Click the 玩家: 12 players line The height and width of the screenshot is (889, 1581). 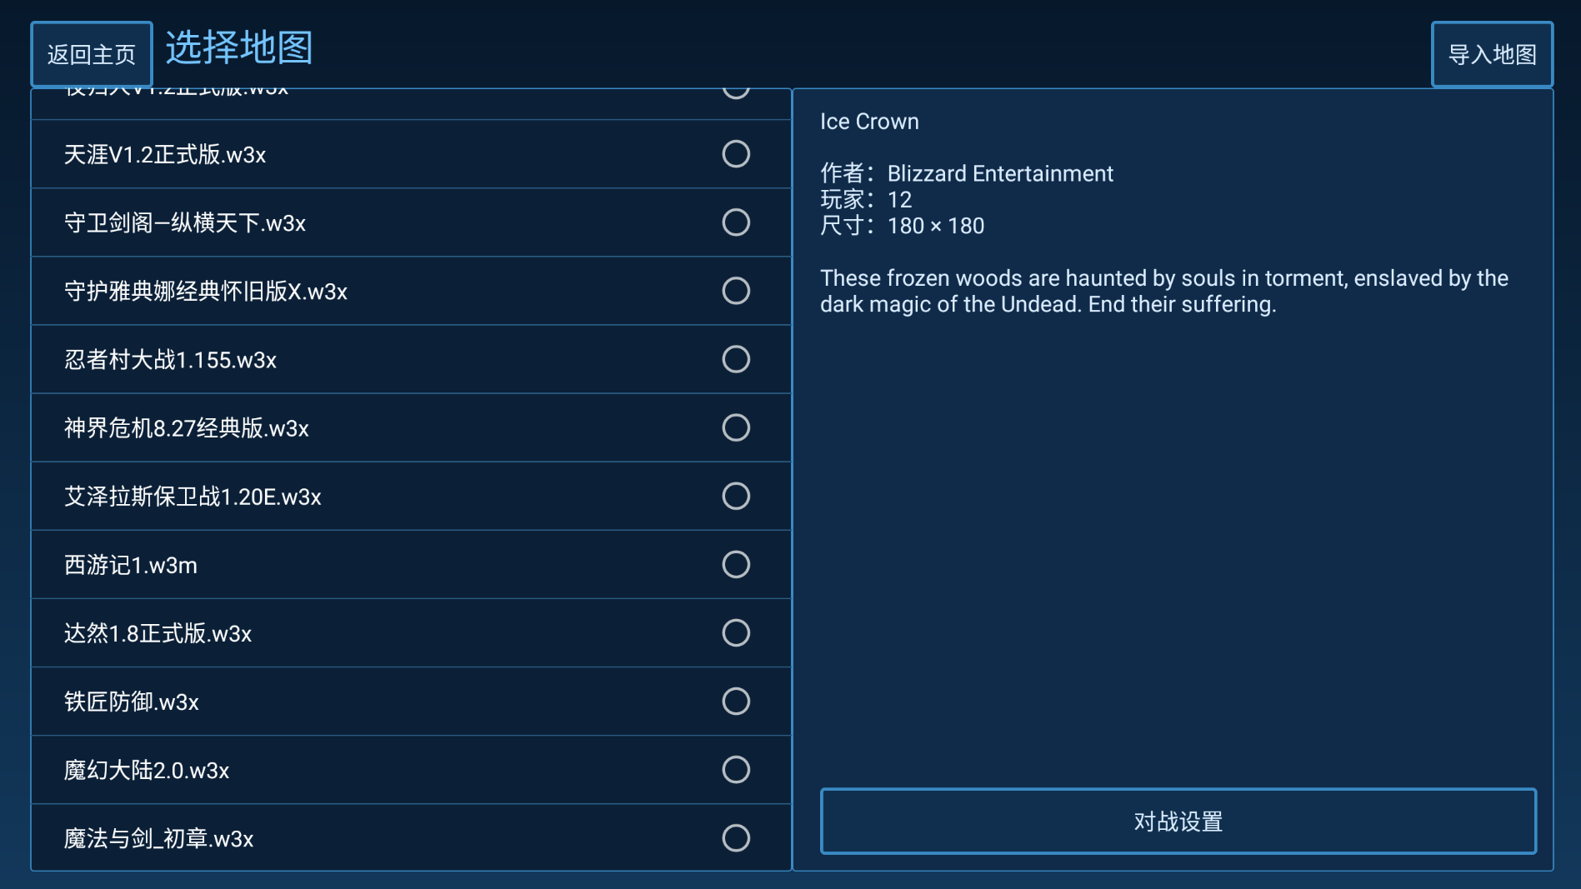tap(866, 200)
